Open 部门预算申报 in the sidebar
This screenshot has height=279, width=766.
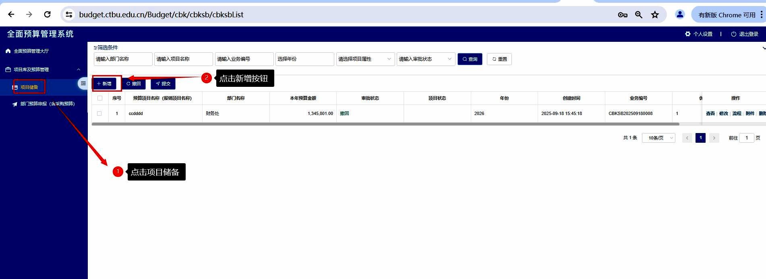[47, 104]
